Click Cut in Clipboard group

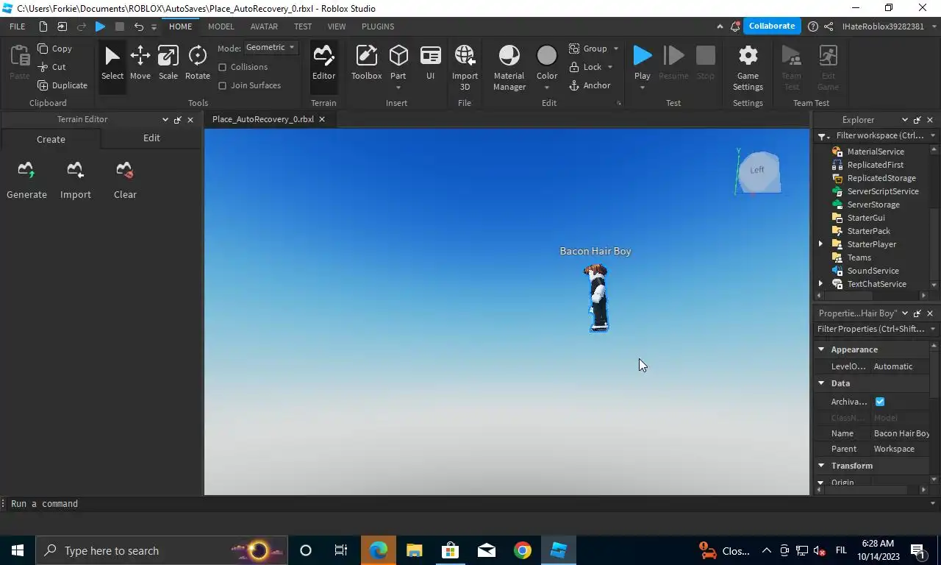51,67
